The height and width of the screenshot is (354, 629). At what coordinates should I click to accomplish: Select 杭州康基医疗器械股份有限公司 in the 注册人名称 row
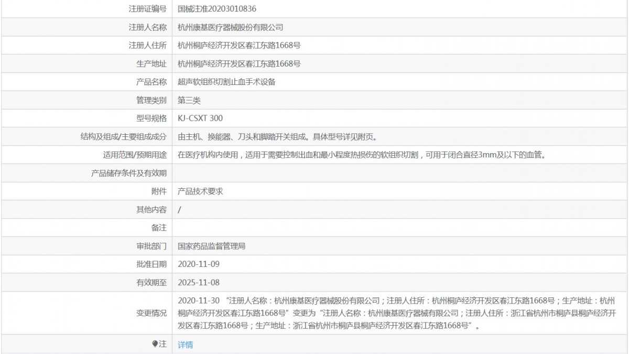231,27
